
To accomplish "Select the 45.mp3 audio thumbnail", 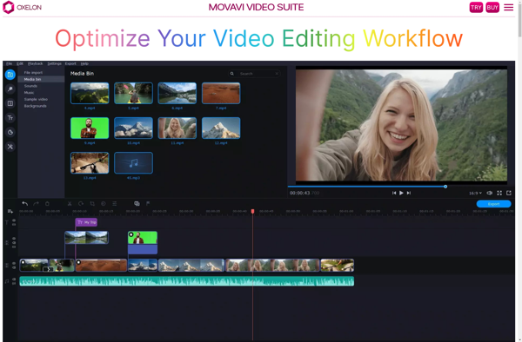I will coord(133,162).
